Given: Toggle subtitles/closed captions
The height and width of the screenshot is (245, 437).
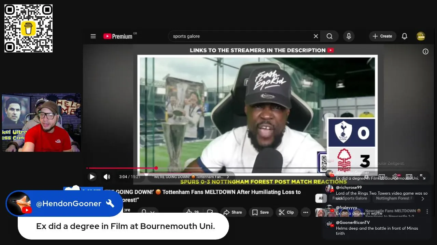Looking at the screenshot, I should point(382,177).
